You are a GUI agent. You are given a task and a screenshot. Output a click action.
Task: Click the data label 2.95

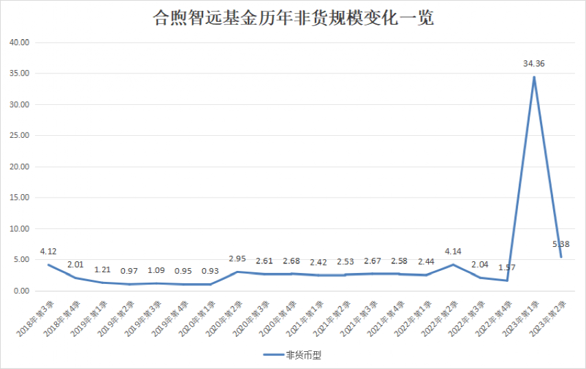[237, 259]
